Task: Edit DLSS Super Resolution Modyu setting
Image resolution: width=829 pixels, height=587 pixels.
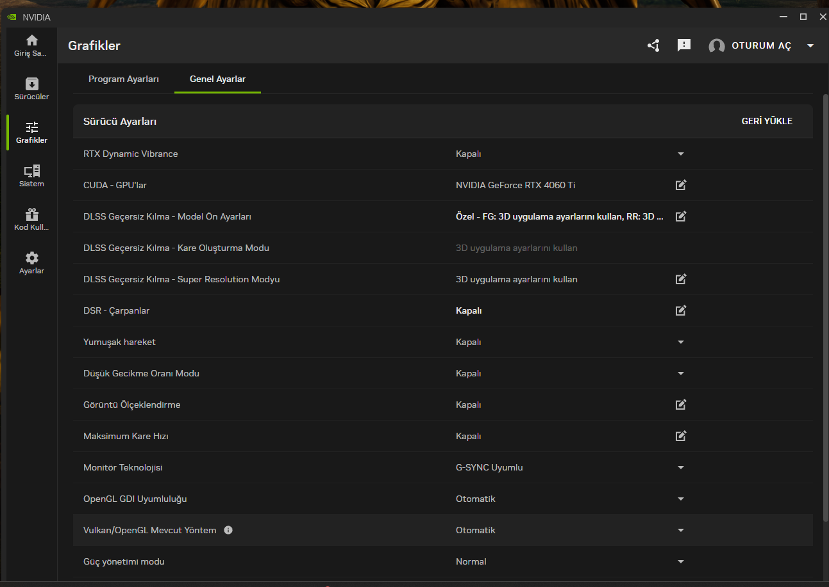Action: (x=681, y=279)
